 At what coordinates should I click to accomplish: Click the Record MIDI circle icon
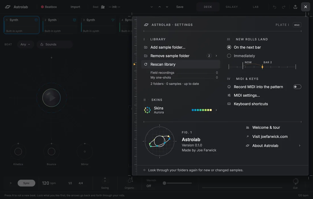coord(229,87)
